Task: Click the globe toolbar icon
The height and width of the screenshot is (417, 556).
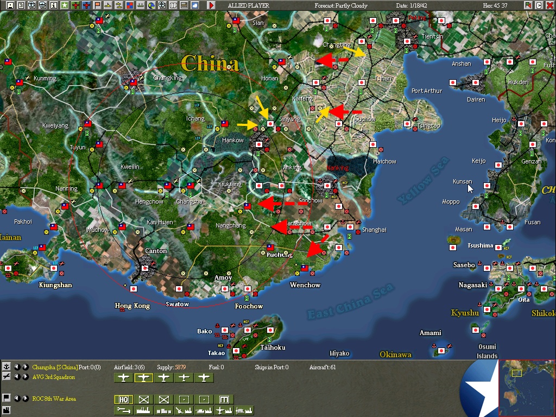Action: pos(151,5)
